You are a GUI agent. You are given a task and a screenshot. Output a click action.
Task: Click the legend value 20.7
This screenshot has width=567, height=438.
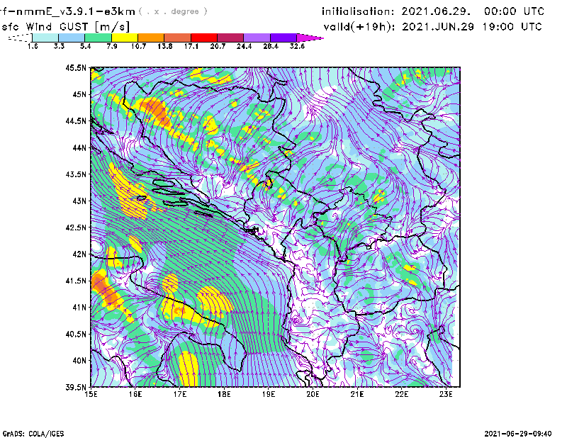[x=218, y=46]
